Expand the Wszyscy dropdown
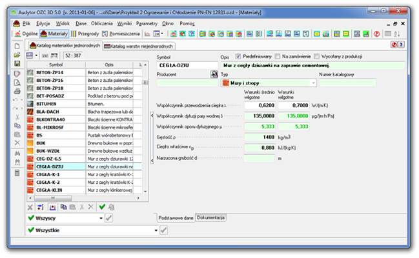 (65, 218)
